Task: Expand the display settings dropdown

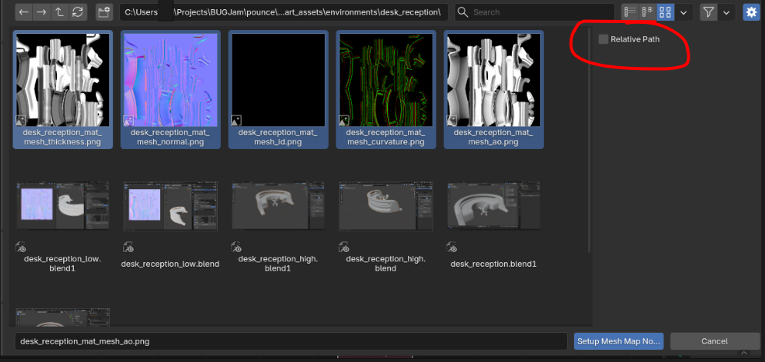Action: (683, 12)
